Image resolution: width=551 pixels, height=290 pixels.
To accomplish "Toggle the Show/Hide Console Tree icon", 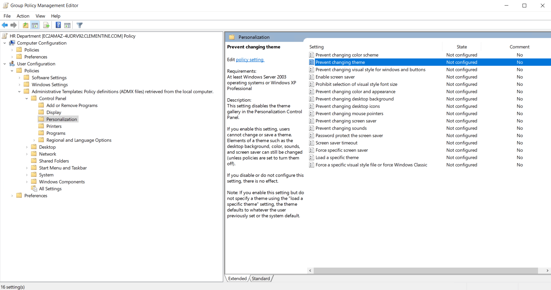I will (35, 25).
